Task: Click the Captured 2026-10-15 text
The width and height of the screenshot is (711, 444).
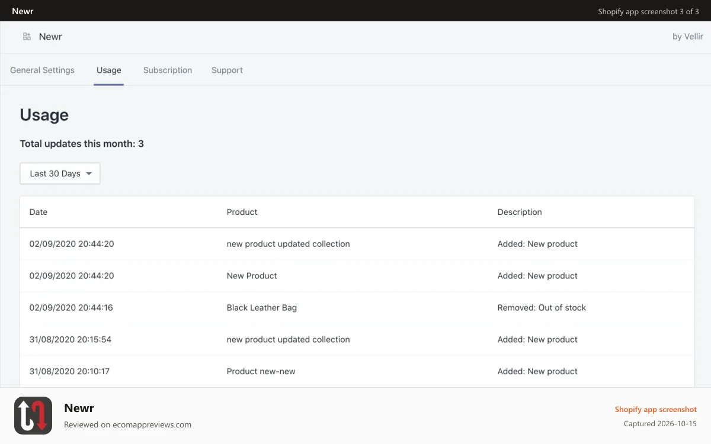Action: [x=660, y=424]
